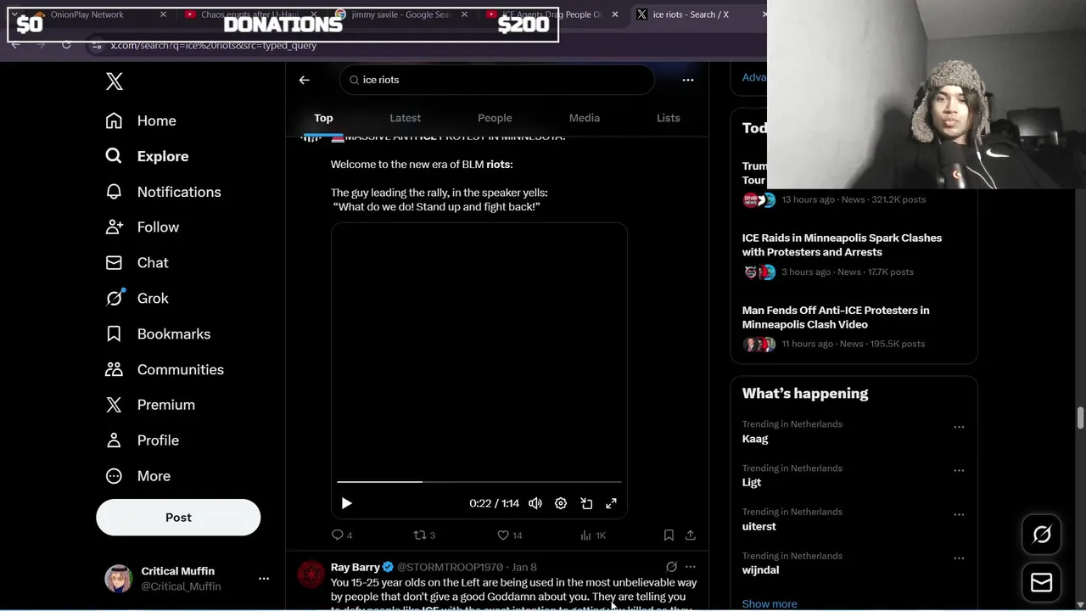Open 'ICE Raids in Minneapolis Spark Clashes' story
The image size is (1086, 611).
(842, 245)
